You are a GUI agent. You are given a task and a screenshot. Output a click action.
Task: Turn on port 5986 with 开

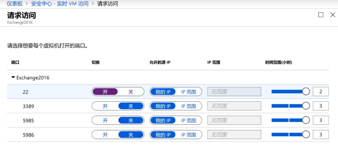(x=105, y=135)
